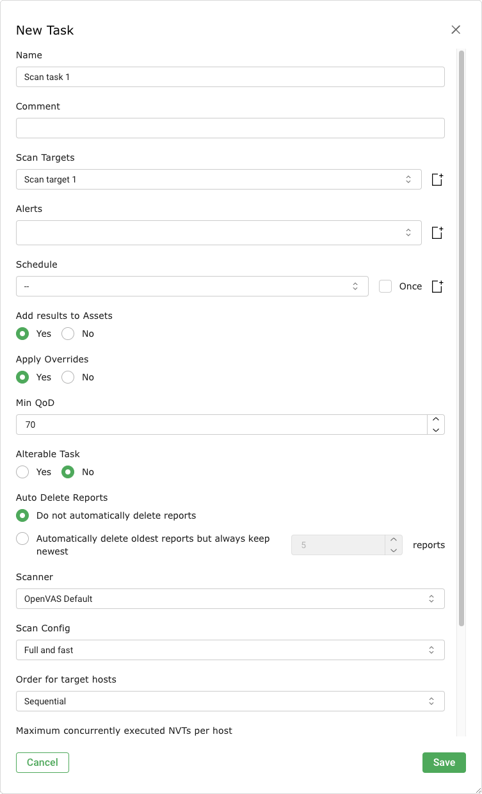This screenshot has height=794, width=482.
Task: Select No for Add results to Assets
Action: tap(68, 334)
